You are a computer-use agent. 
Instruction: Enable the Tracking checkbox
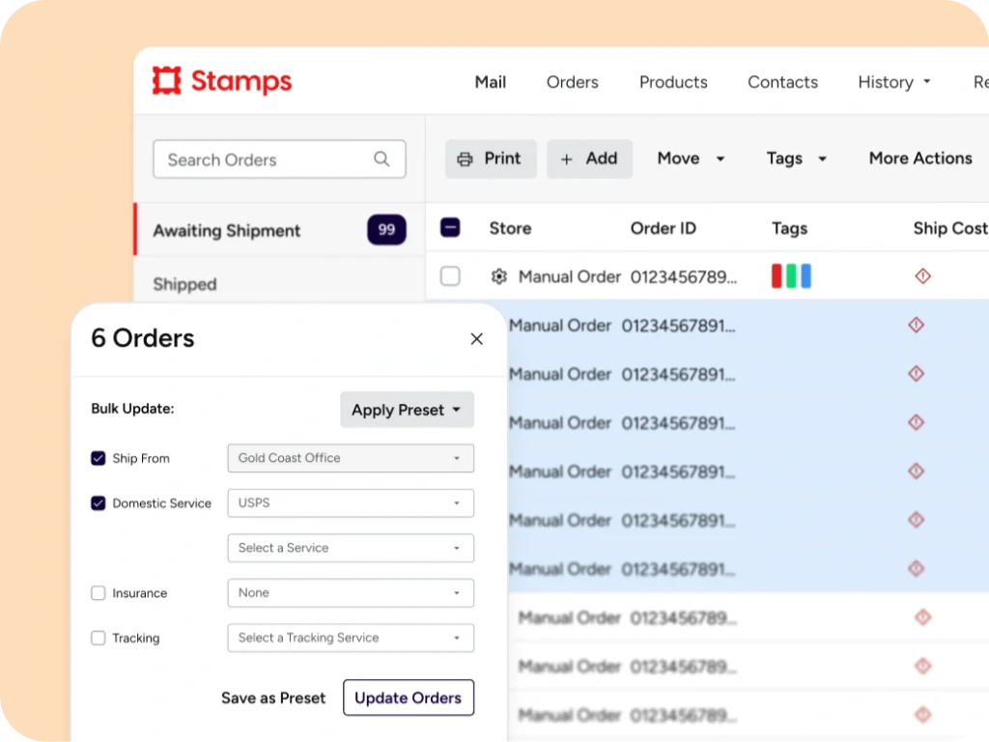tap(99, 638)
